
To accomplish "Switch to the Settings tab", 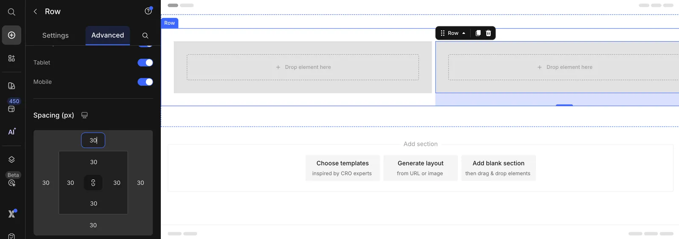I will point(56,36).
